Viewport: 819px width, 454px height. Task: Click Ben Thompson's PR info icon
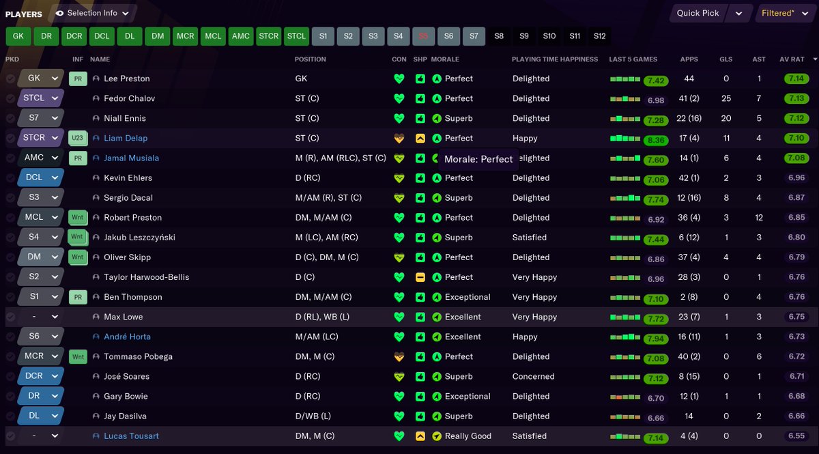(x=78, y=296)
